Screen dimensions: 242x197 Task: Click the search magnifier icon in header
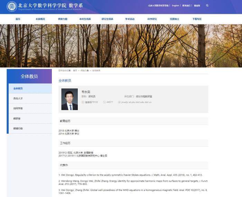pos(207,6)
